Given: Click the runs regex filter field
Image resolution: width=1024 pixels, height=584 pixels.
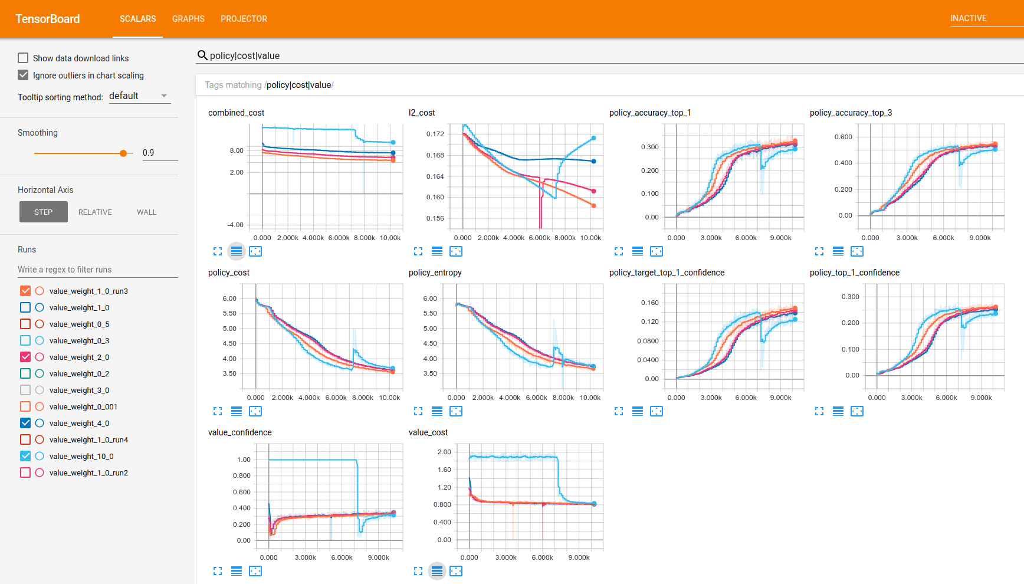Looking at the screenshot, I should [x=98, y=270].
